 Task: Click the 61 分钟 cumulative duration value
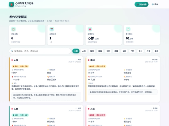coord(130,38)
